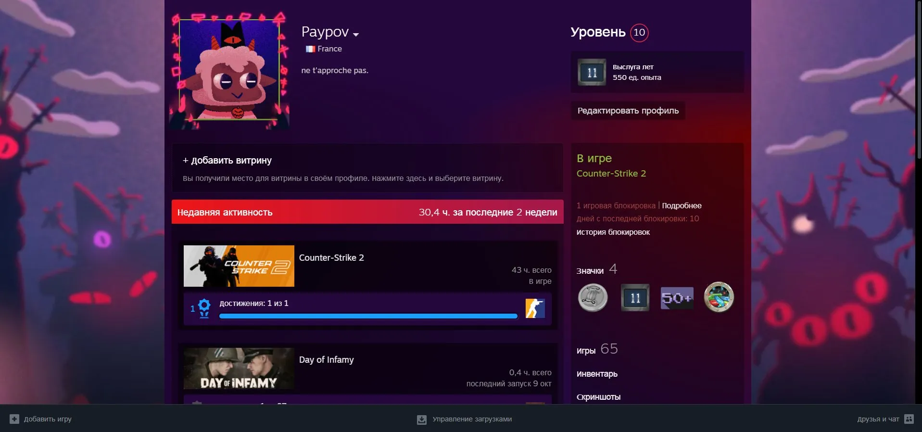Click the Подробнее link for game ban info
This screenshot has width=922, height=432.
(x=682, y=206)
